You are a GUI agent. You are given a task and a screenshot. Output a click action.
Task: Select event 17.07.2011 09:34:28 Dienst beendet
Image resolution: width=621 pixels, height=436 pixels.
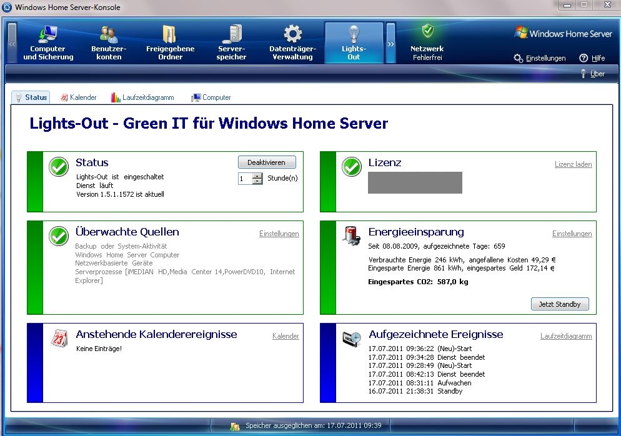click(427, 357)
